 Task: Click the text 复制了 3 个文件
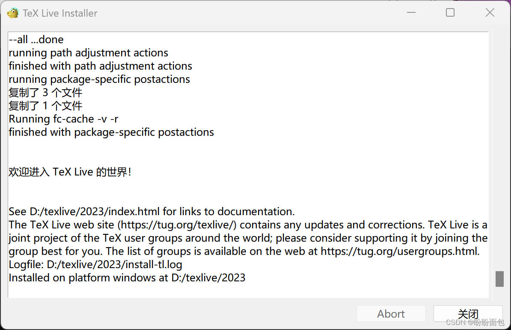pyautogui.click(x=45, y=92)
